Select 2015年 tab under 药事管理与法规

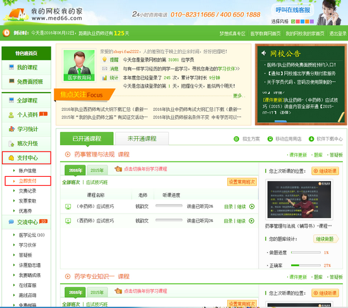pos(97,170)
